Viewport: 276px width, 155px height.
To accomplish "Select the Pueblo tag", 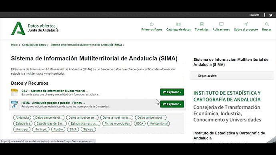I will click(x=58, y=129).
